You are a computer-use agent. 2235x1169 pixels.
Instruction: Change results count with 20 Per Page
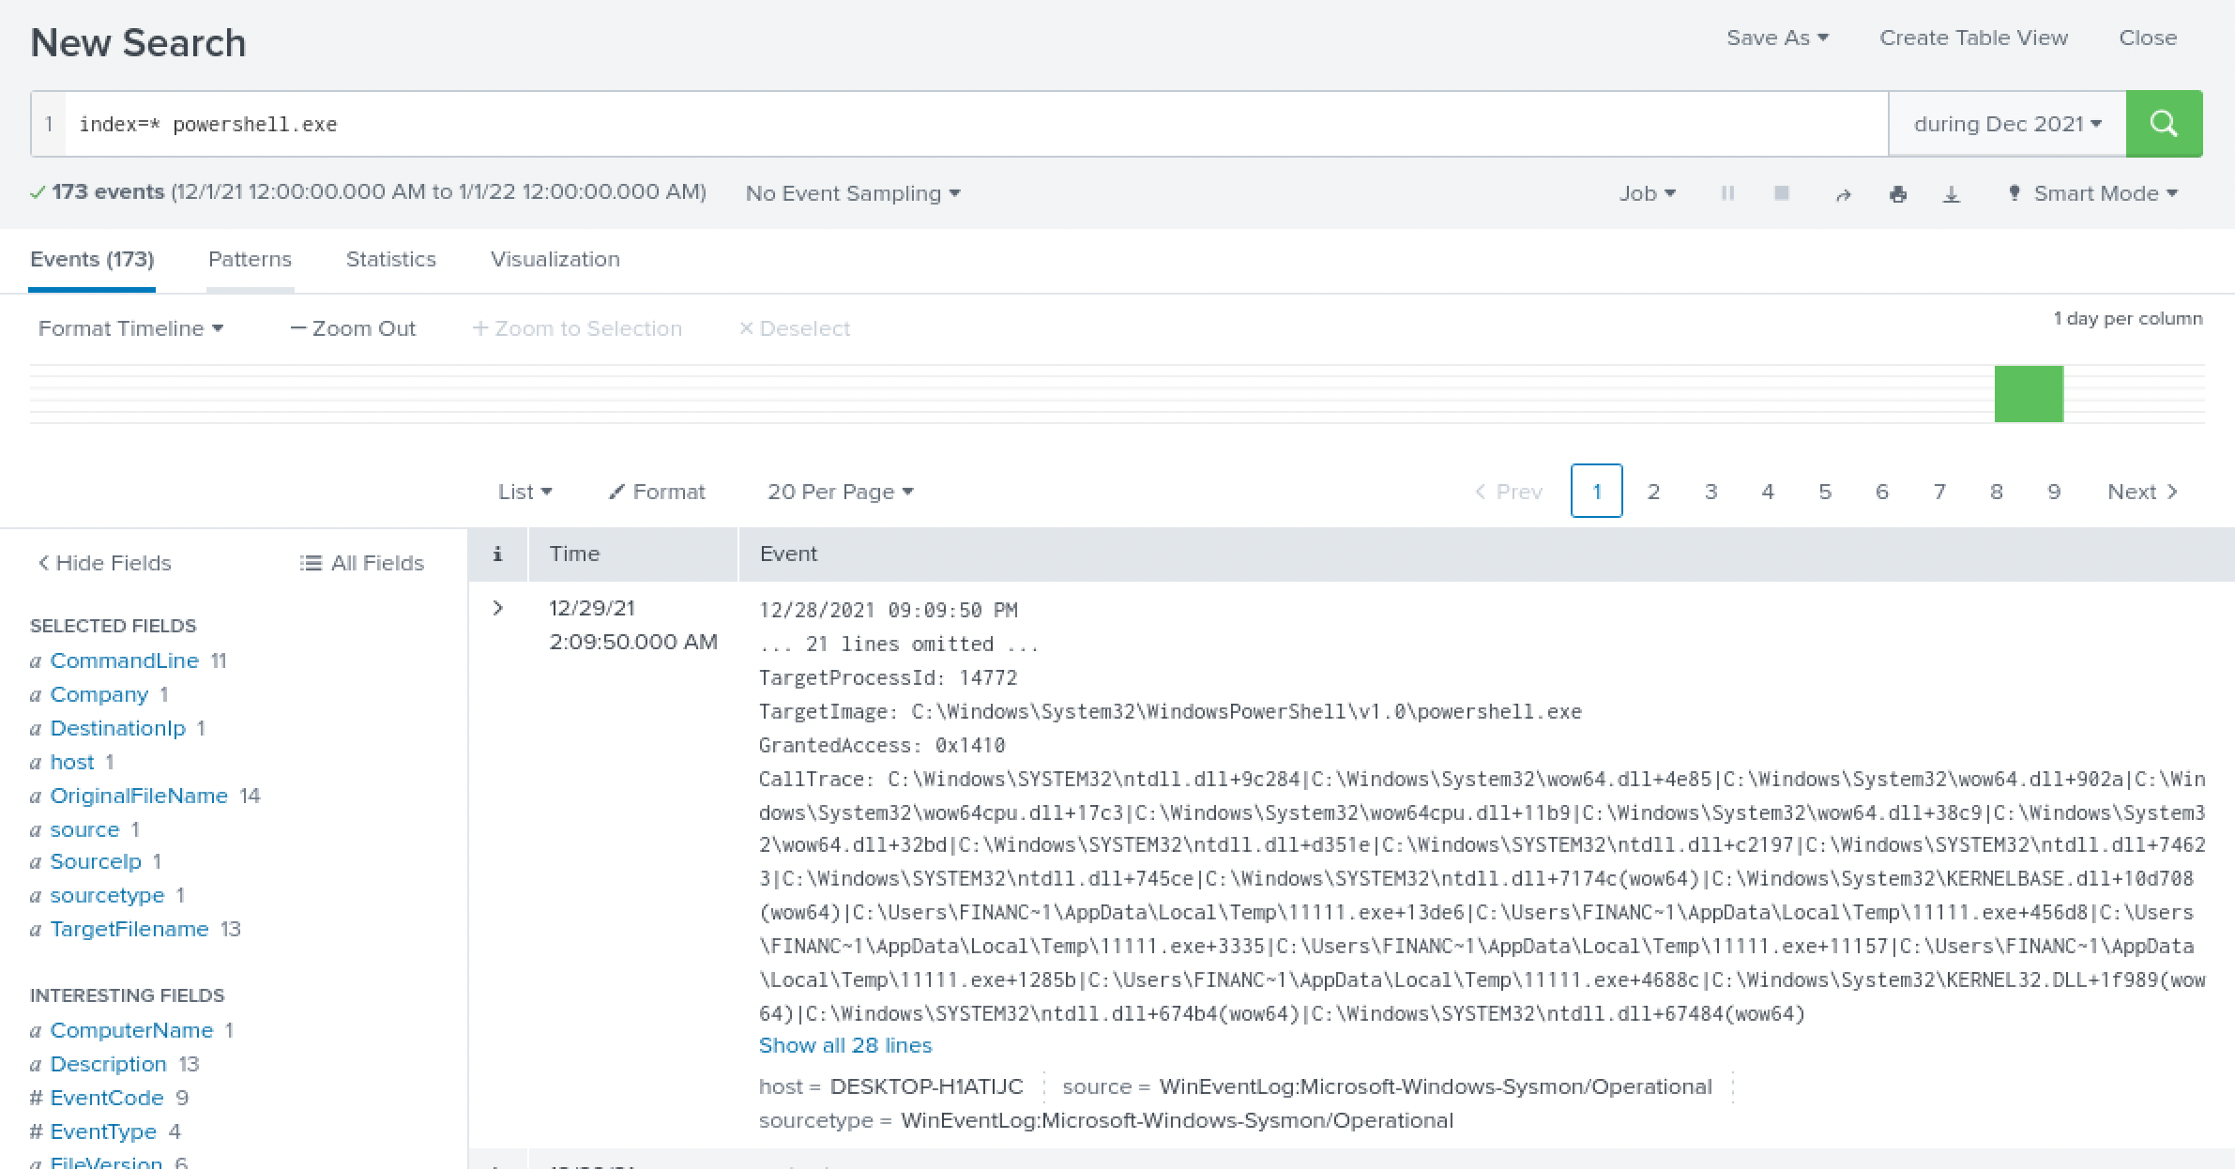pyautogui.click(x=840, y=492)
